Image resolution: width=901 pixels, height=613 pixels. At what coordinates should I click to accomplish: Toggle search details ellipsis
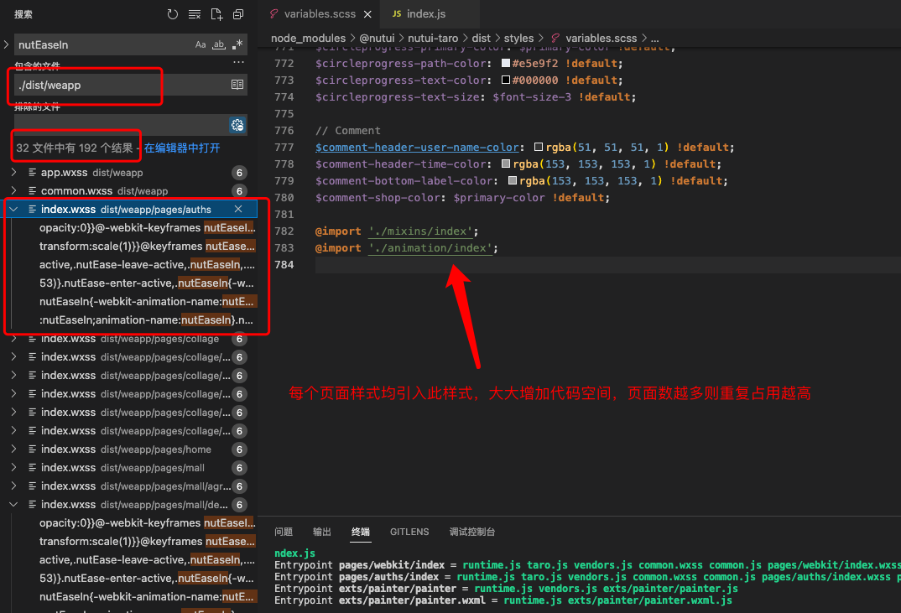(x=238, y=62)
